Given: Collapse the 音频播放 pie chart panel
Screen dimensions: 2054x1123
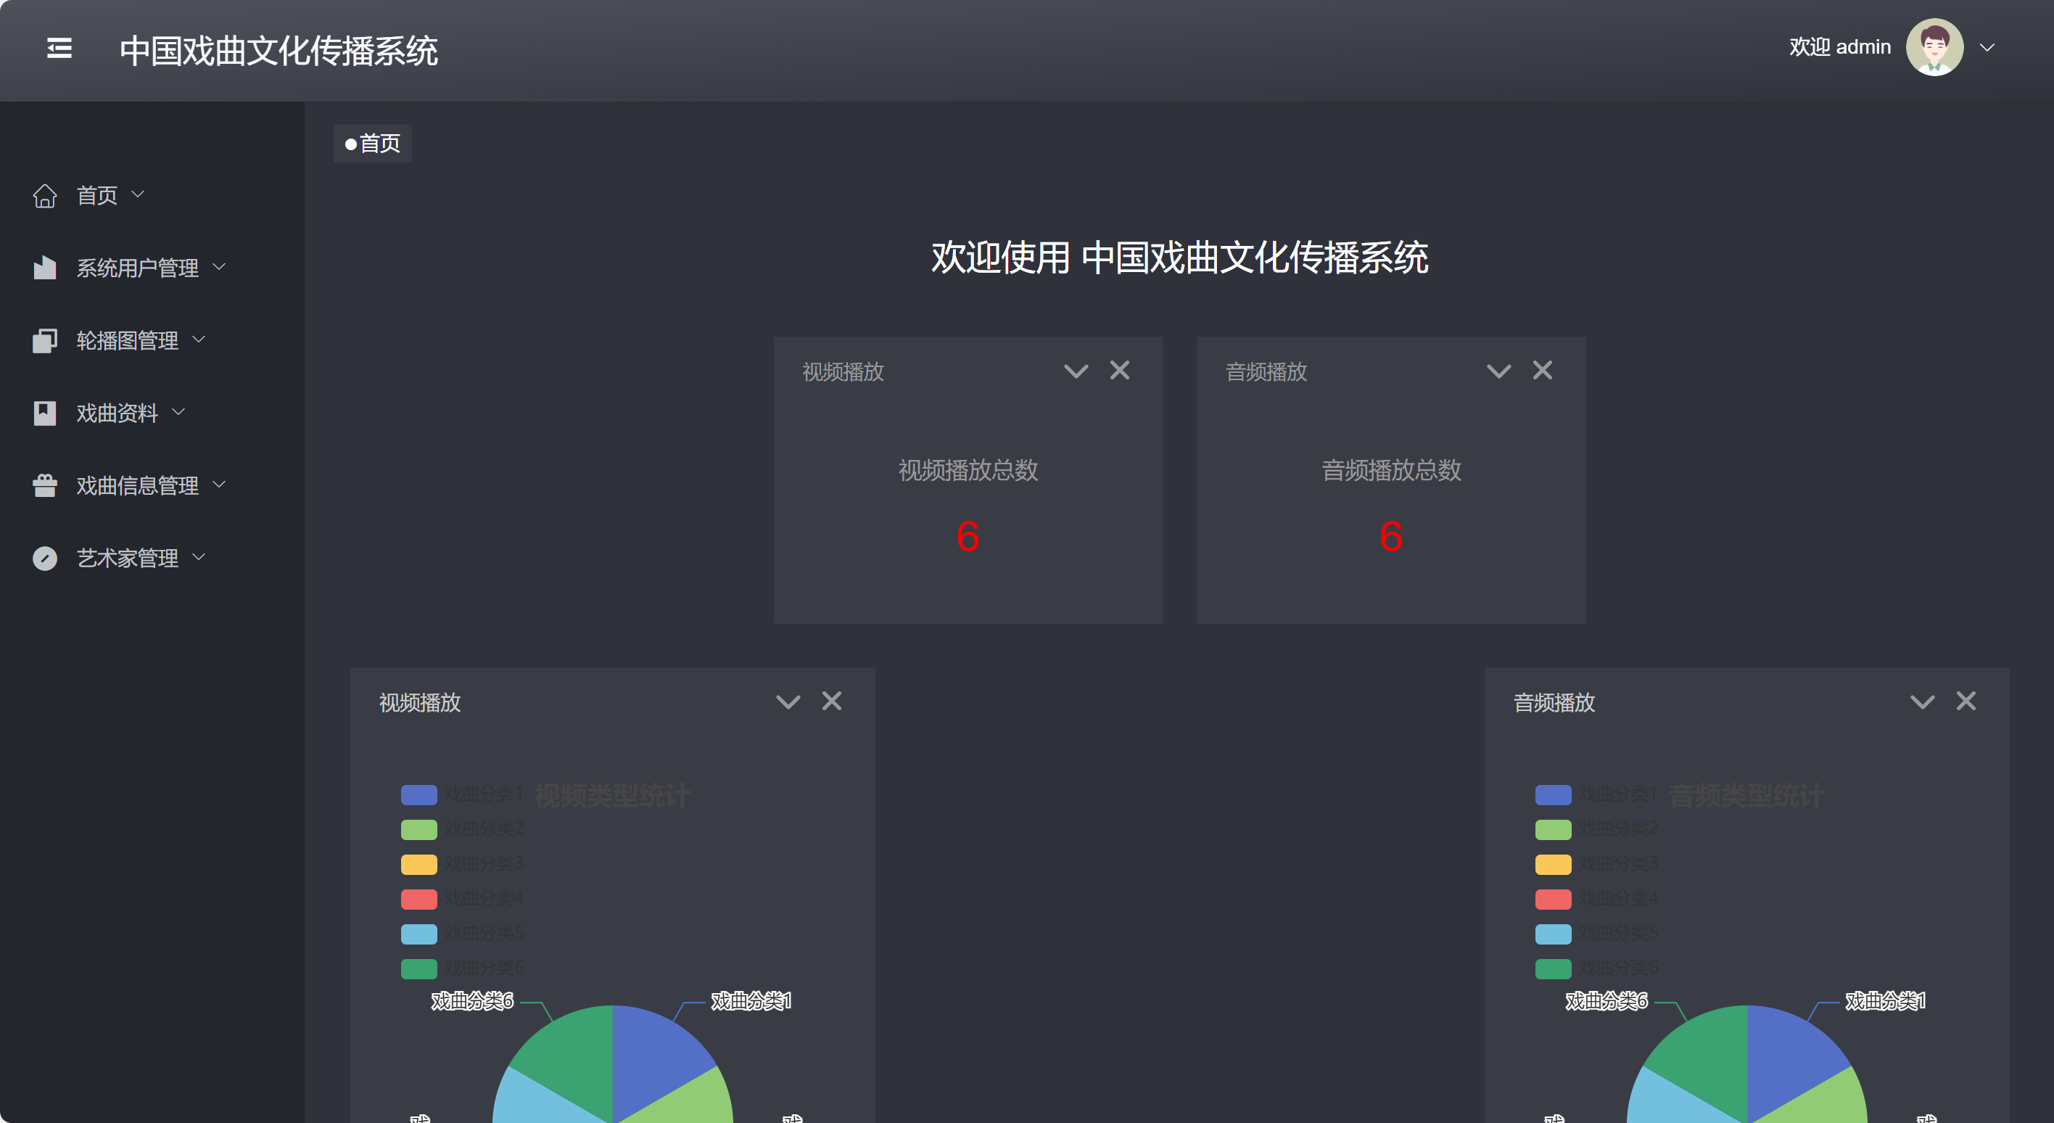Looking at the screenshot, I should pos(1922,702).
